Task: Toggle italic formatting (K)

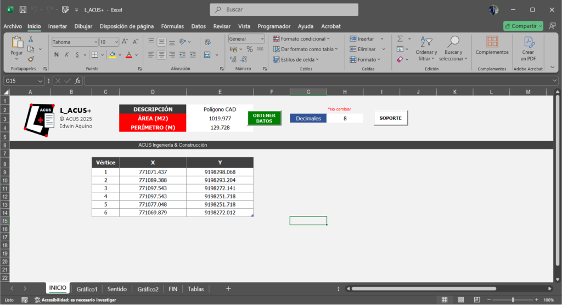Action: (67, 54)
